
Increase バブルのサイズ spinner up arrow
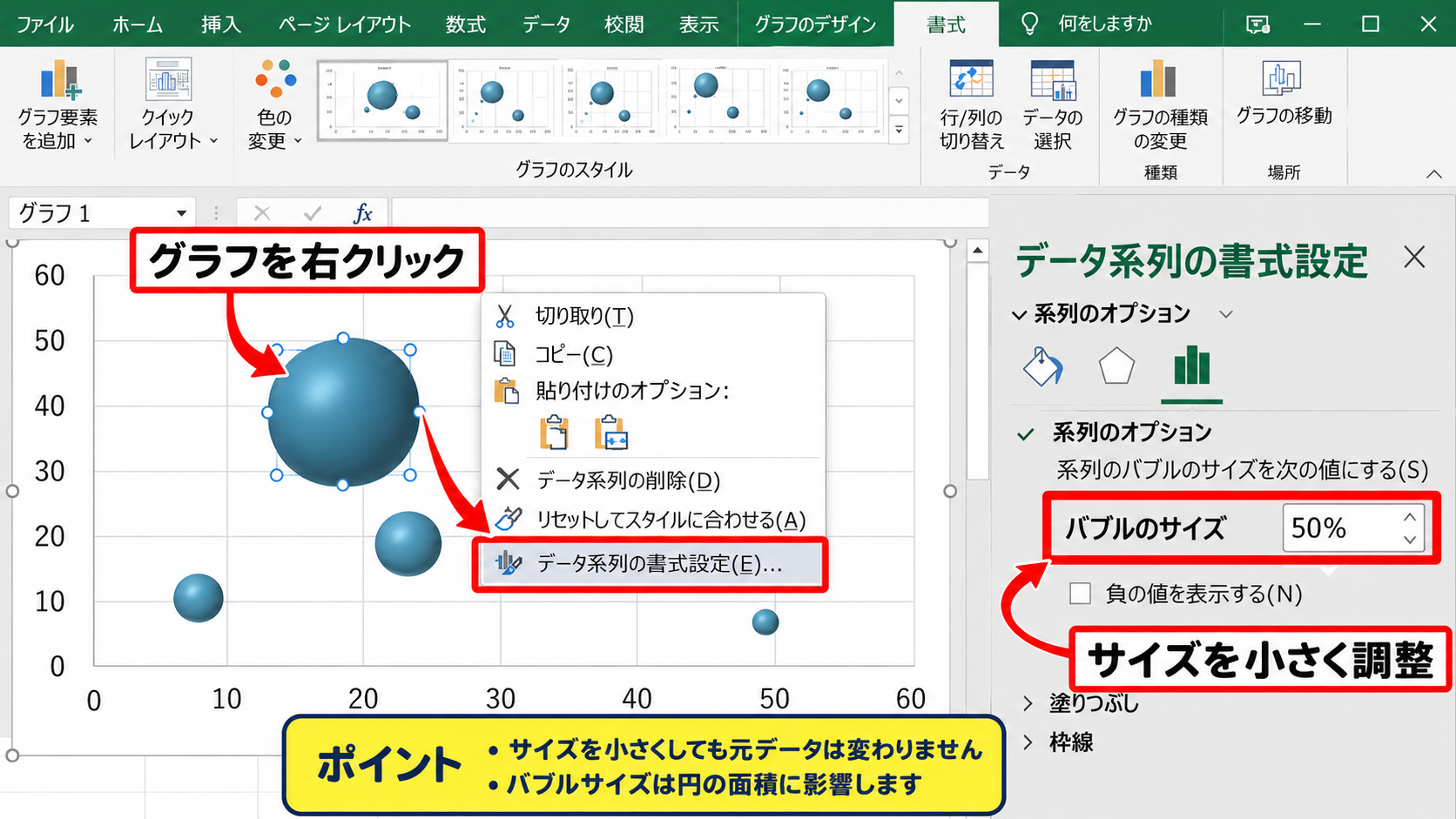tap(1410, 517)
